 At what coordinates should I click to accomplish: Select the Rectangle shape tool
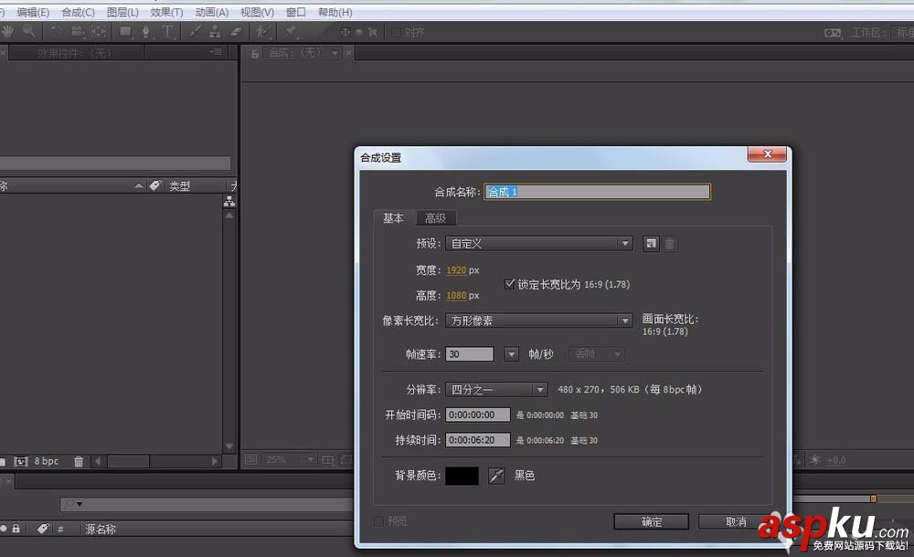pos(125,31)
